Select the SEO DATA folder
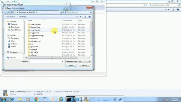The height and width of the screenshot is (102, 181). [34, 52]
